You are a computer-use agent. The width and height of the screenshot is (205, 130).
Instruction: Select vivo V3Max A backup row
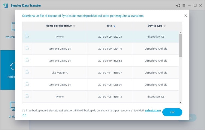click(x=101, y=73)
